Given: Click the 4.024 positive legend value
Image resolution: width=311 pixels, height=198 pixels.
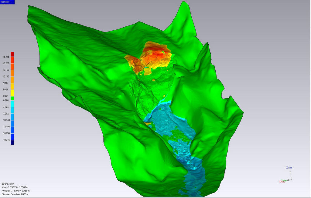Looking at the screenshot, I should pos(5,89).
